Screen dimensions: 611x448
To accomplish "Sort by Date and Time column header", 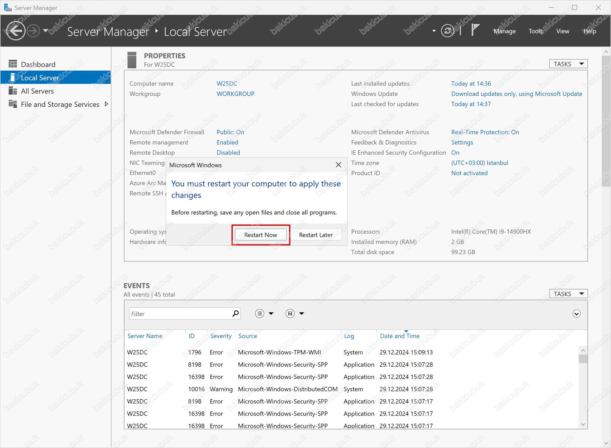I will click(x=400, y=336).
